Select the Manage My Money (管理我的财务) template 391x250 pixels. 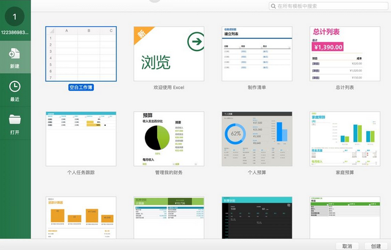coord(168,139)
